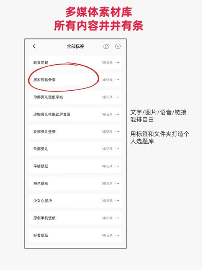
Task: Open the edit tags pencil icon
Action: click(106, 46)
